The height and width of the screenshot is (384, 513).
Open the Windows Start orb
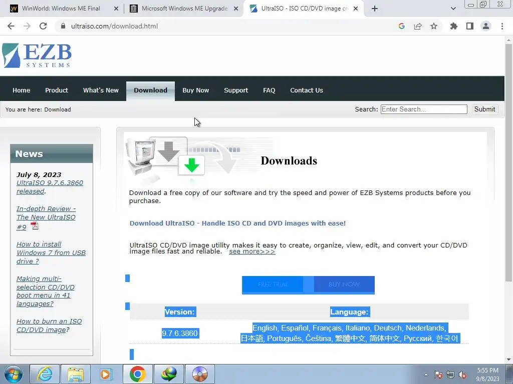(x=13, y=374)
